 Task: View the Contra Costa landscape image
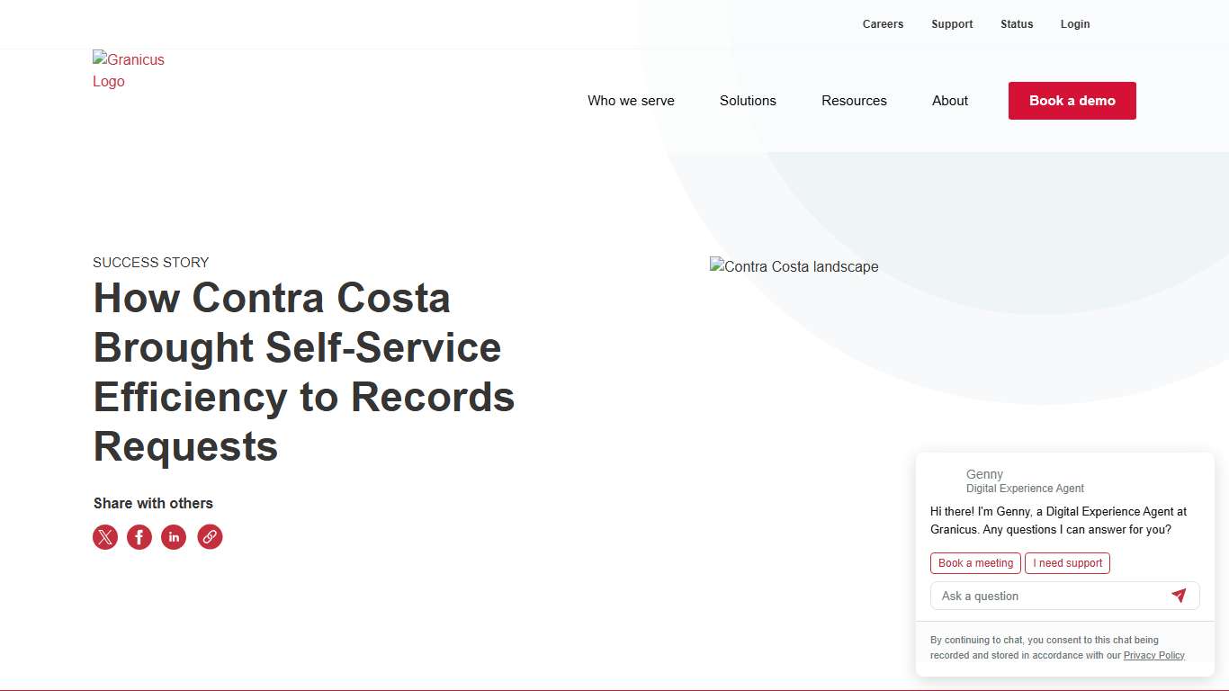tap(794, 266)
